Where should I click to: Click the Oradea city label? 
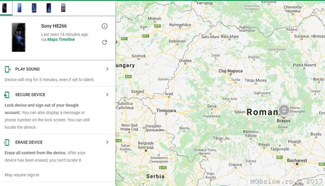click(x=185, y=61)
